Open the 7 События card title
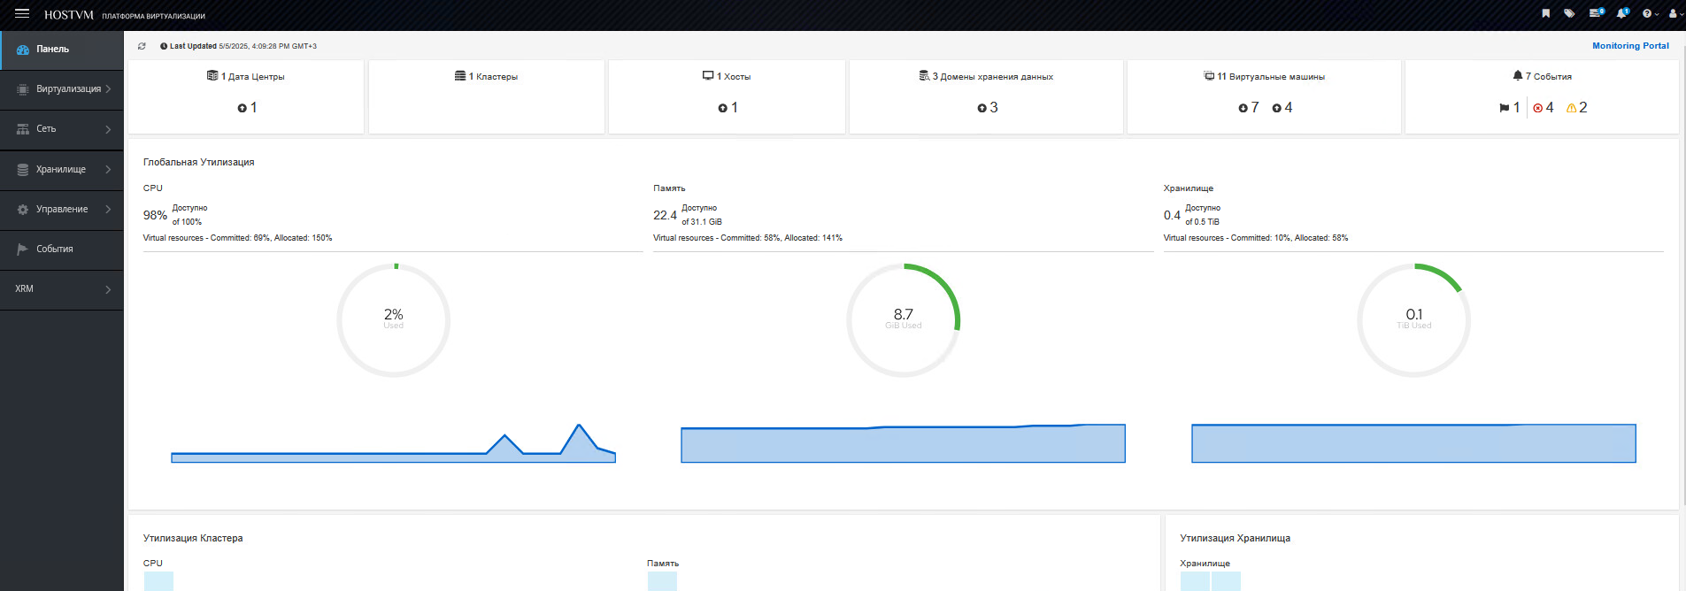Viewport: 1686px width, 591px height. click(x=1542, y=77)
